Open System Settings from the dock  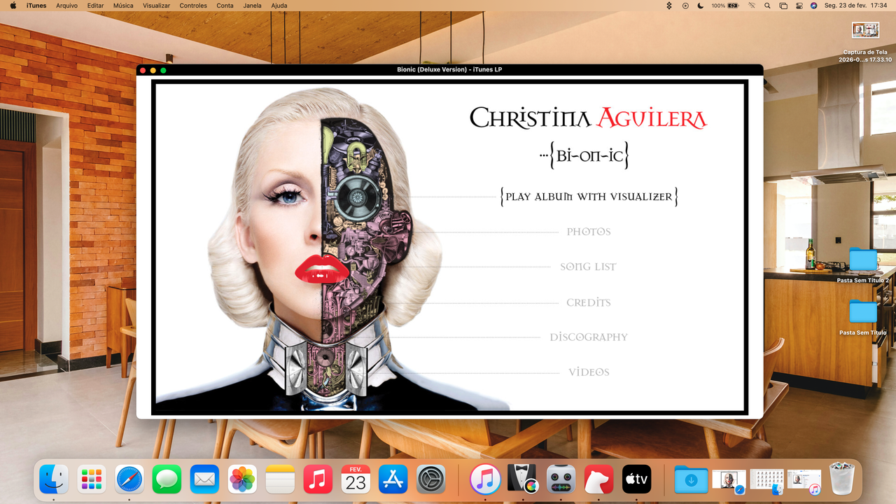pos(431,479)
